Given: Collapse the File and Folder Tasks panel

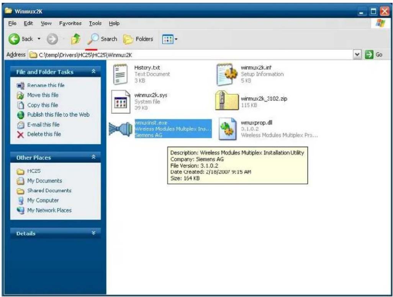Looking at the screenshot, I should click(x=93, y=72).
